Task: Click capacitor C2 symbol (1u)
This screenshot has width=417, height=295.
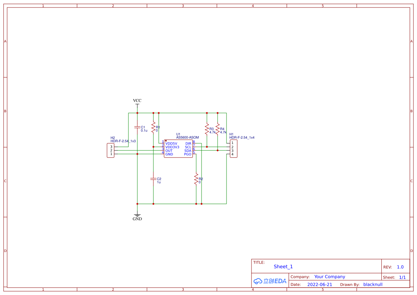Action: coord(153,179)
